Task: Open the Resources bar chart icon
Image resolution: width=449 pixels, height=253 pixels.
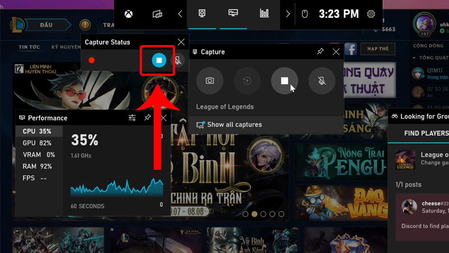Action: (264, 14)
